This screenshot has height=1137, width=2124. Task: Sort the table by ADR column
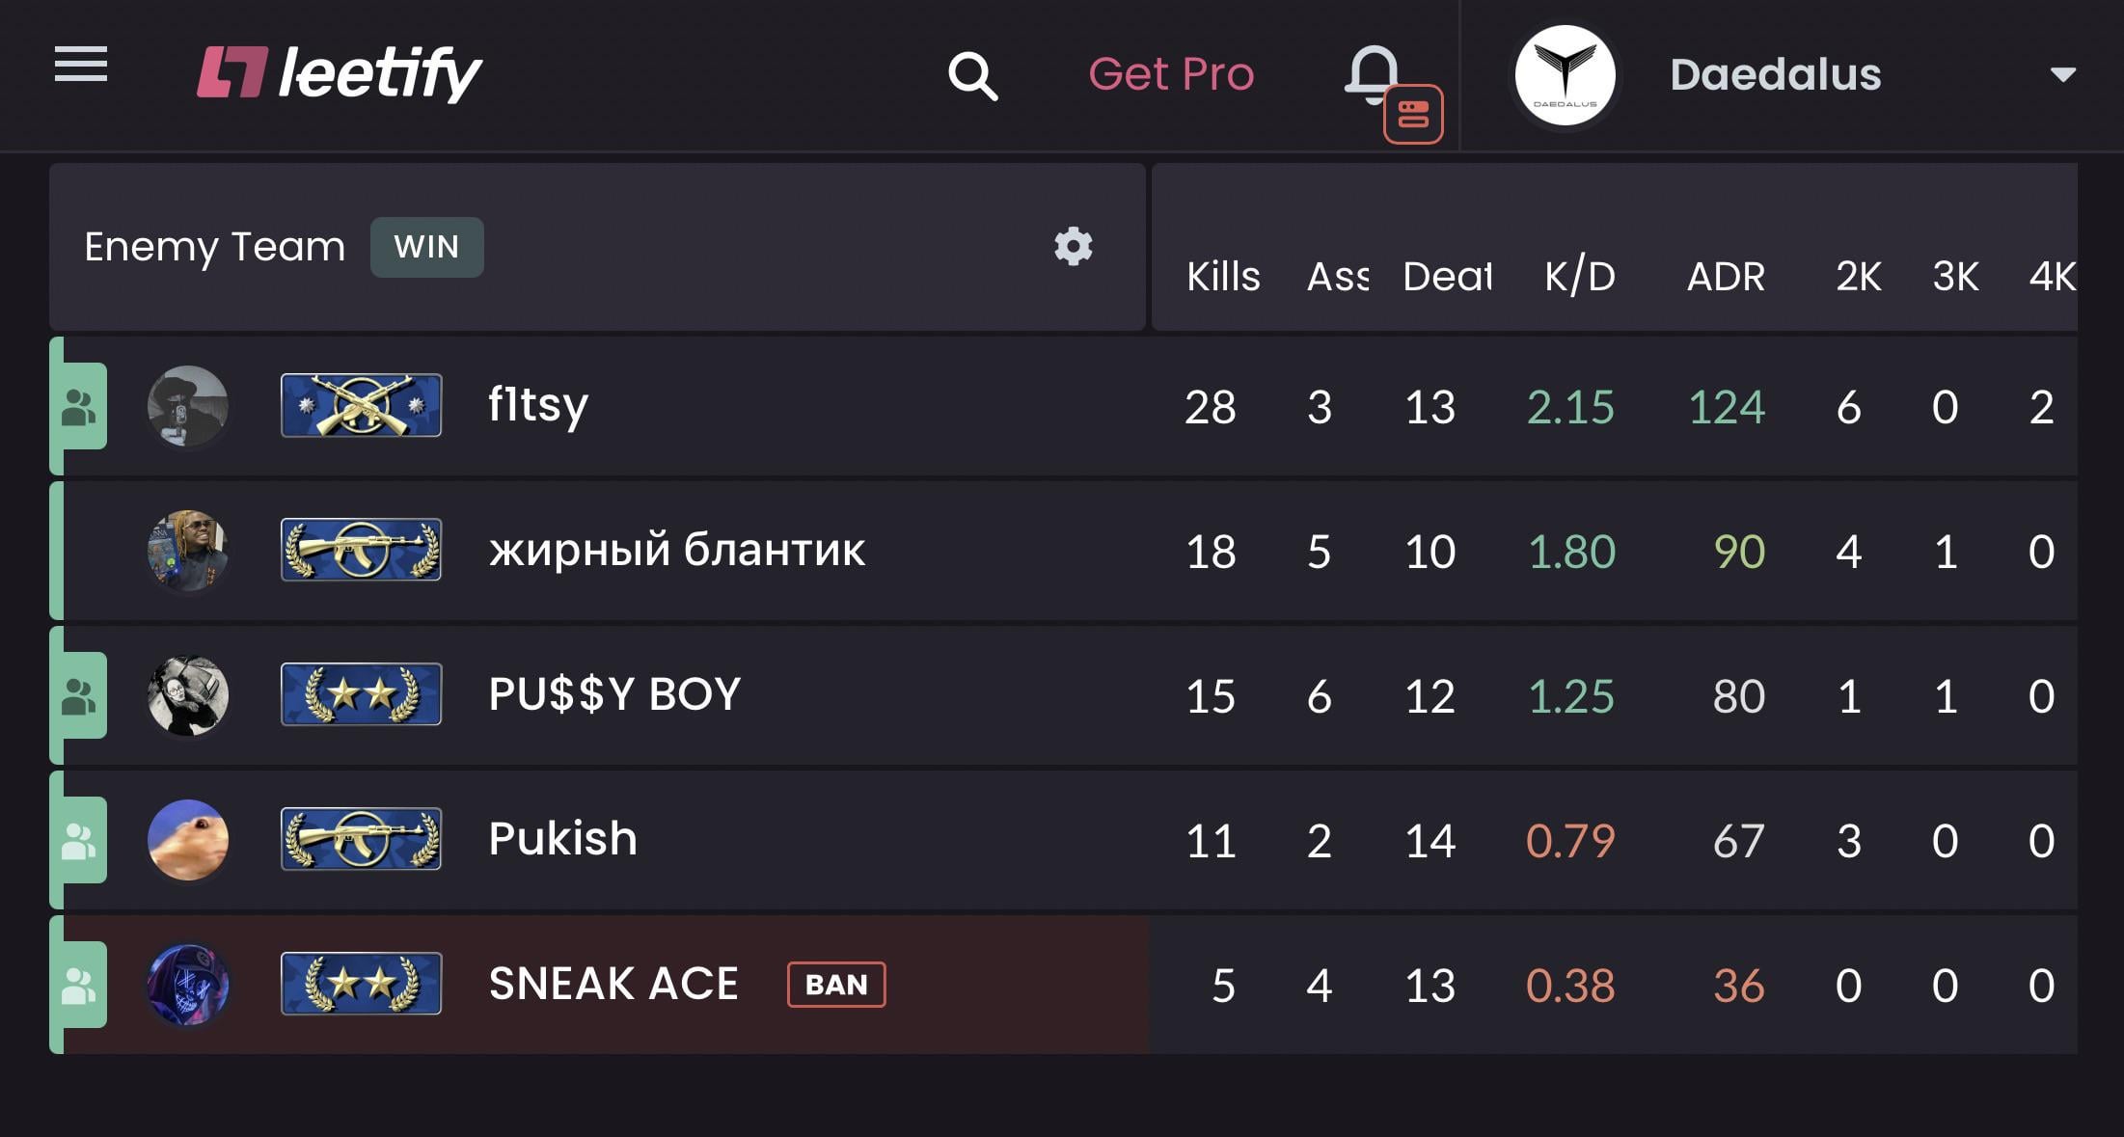coord(1726,277)
